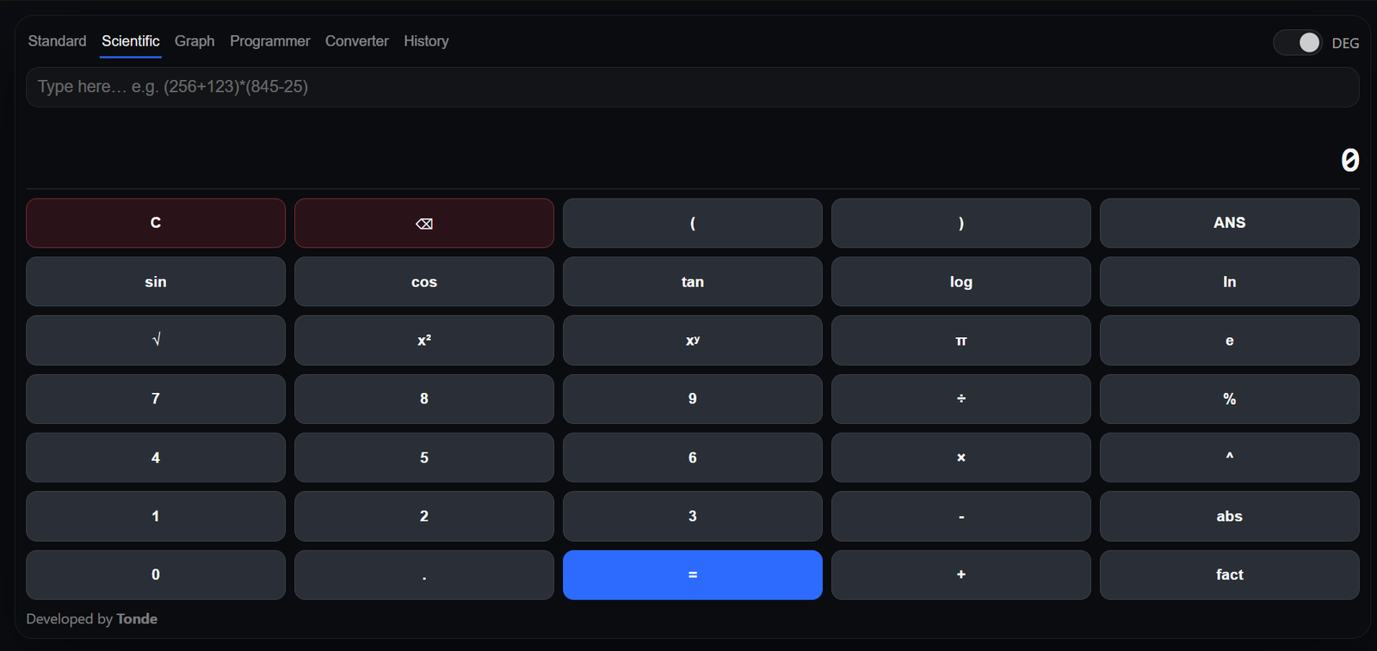Click the number 1 key
The width and height of the screenshot is (1377, 651).
point(156,516)
